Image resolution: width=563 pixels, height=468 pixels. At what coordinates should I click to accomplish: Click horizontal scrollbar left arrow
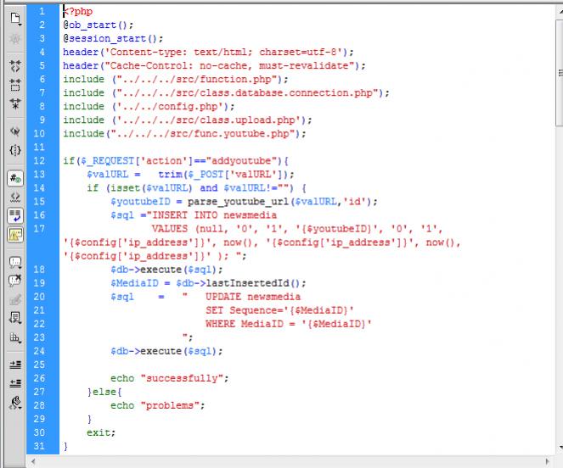point(33,461)
